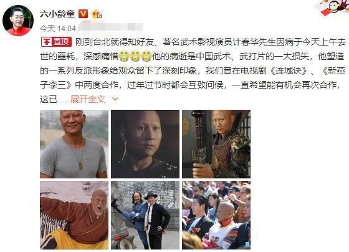
Task: Open the crowd photo with bald man
Action: coord(216,215)
